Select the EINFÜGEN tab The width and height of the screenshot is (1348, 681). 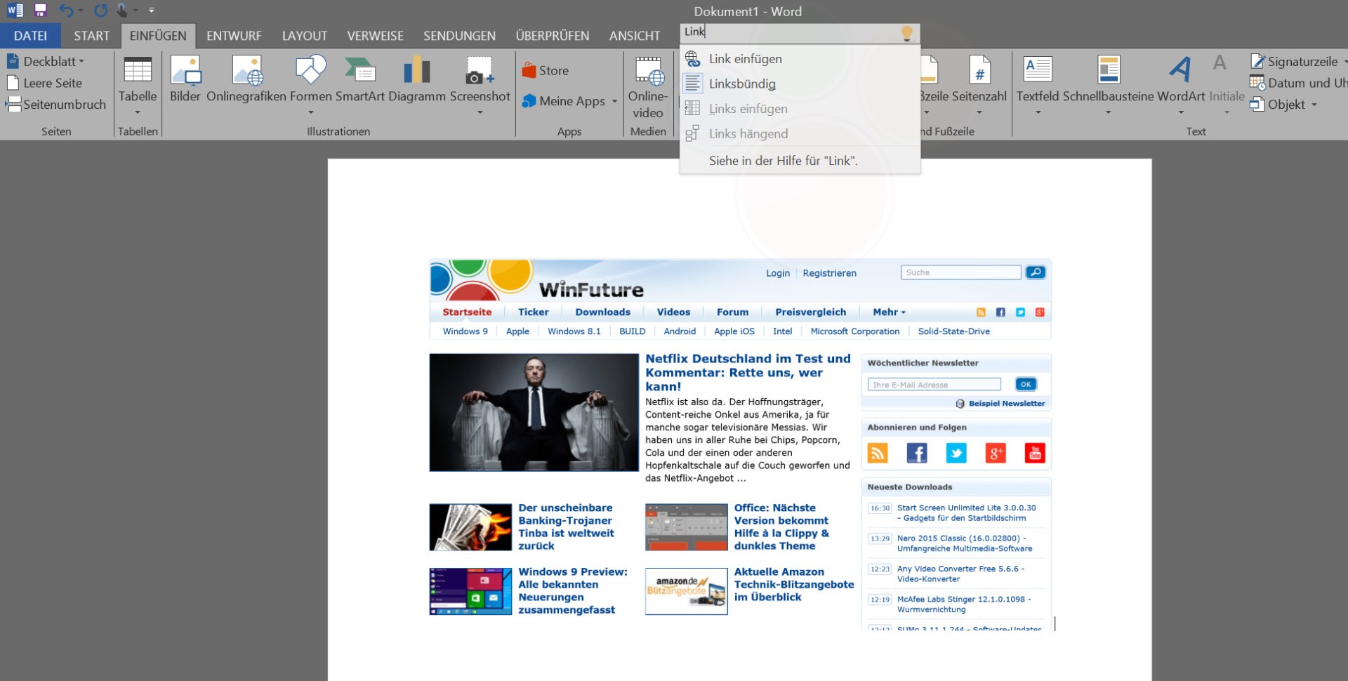(x=158, y=36)
